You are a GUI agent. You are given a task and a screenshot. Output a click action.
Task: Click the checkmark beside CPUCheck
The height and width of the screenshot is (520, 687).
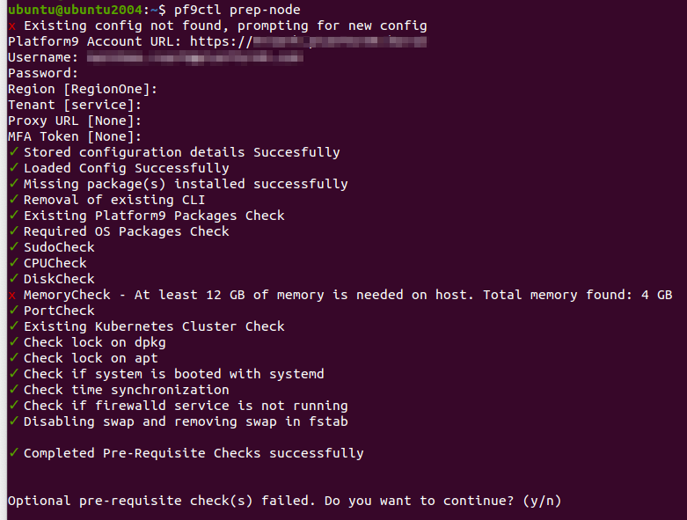[13, 263]
